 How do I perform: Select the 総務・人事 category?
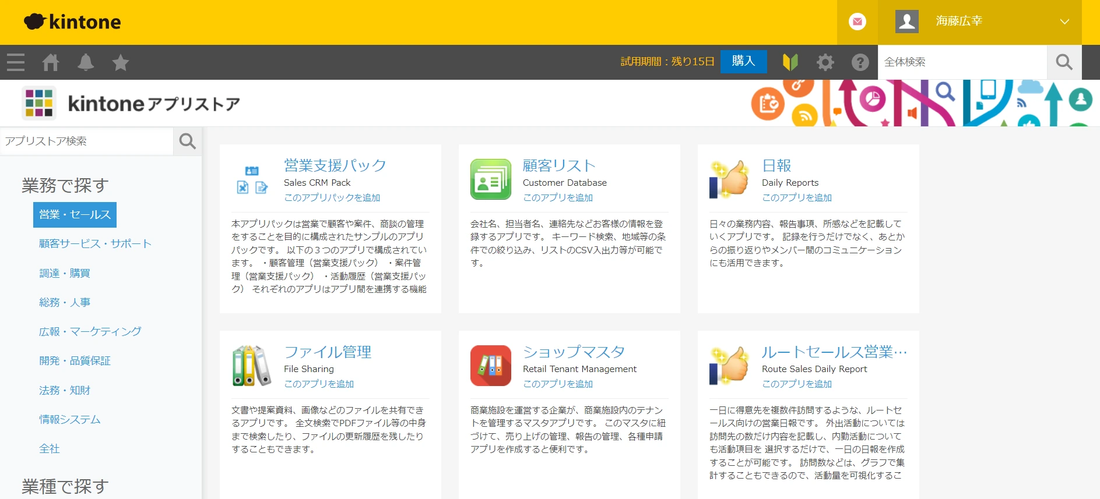[x=65, y=302]
